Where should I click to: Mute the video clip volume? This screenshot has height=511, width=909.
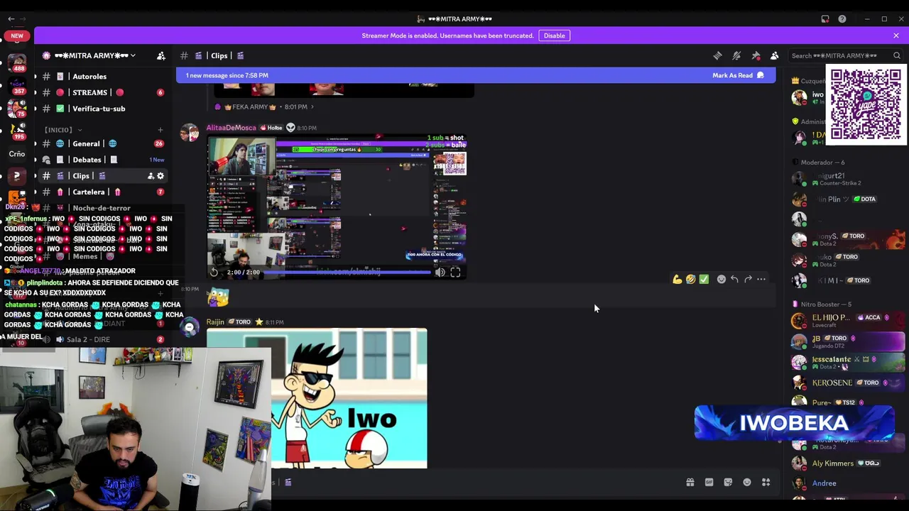coord(440,272)
